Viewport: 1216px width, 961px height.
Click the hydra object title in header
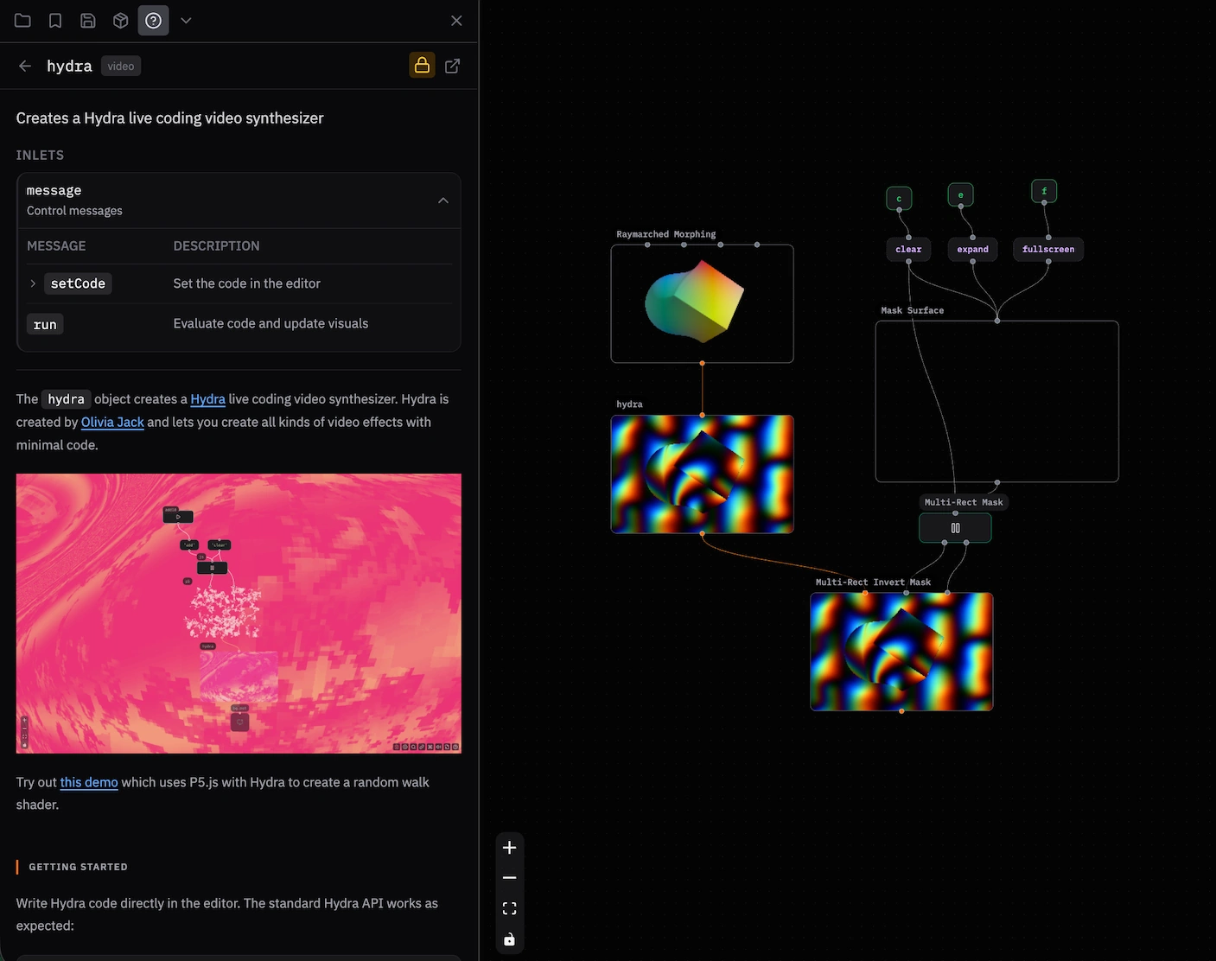[x=69, y=66]
